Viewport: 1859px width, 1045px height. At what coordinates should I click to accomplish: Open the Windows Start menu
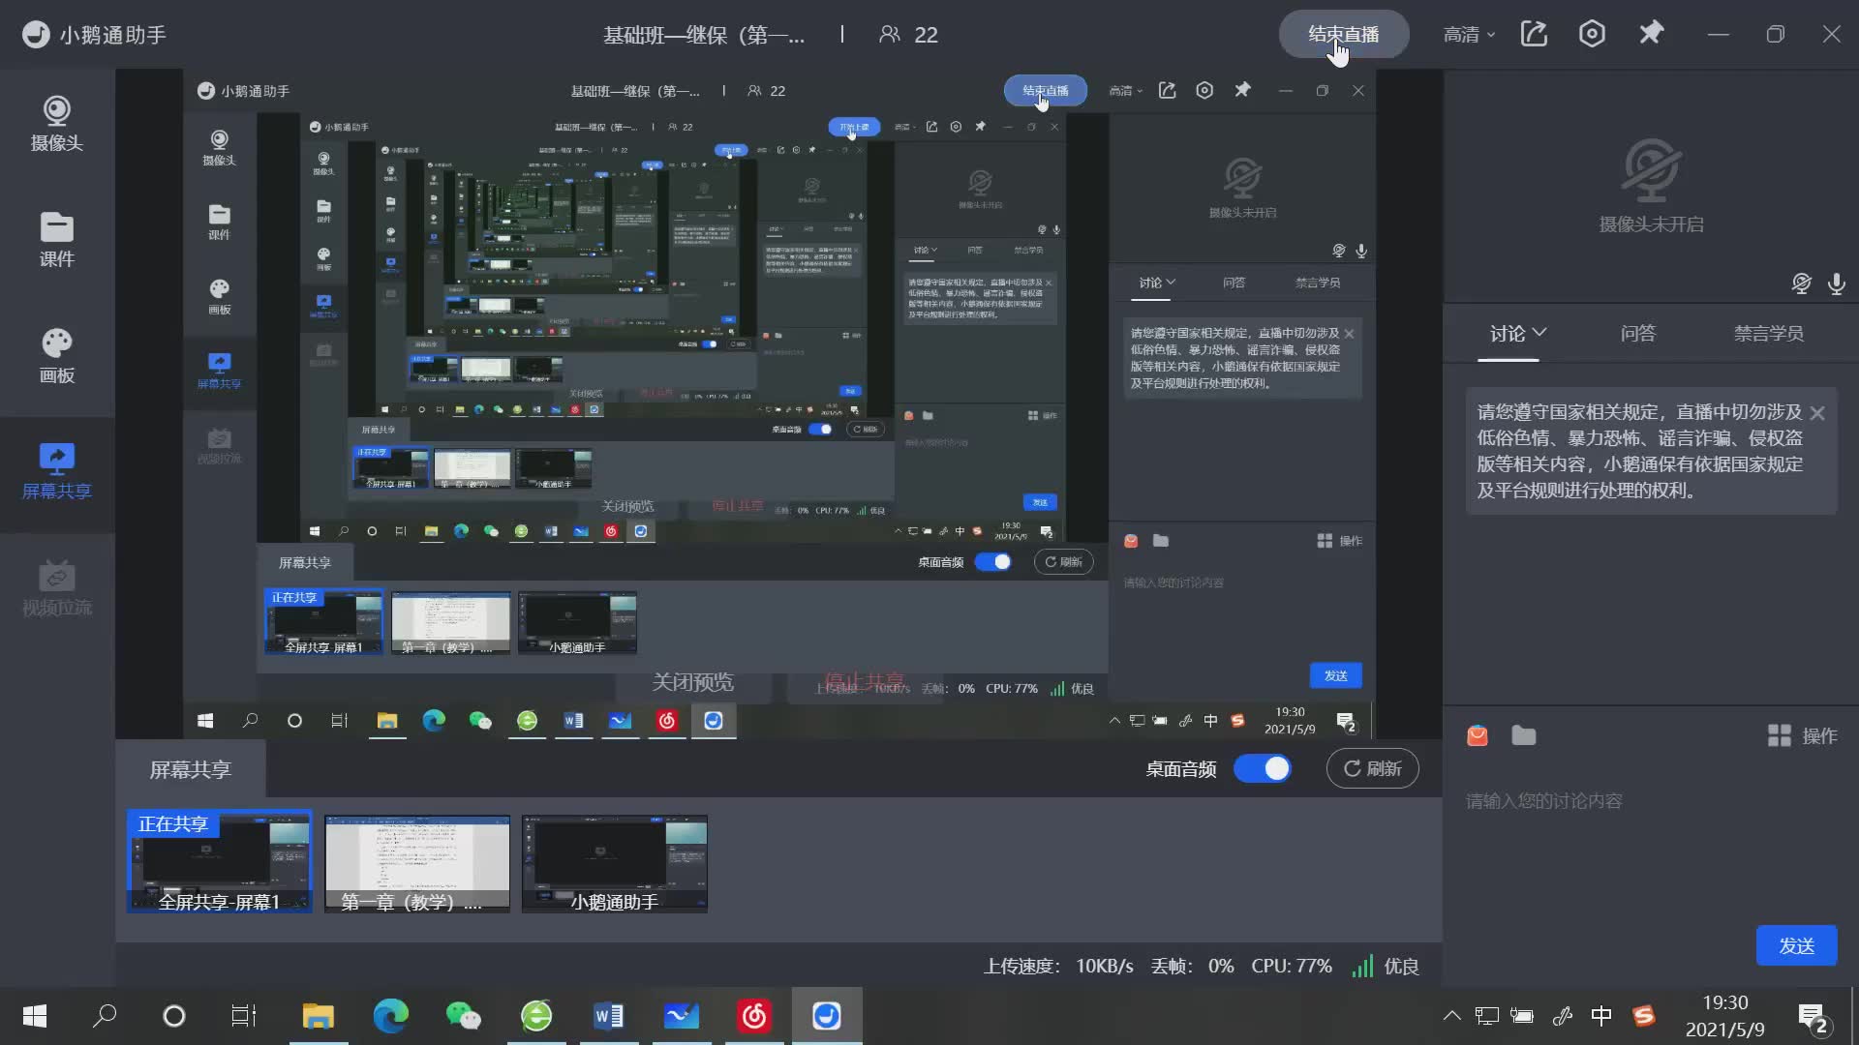[35, 1016]
